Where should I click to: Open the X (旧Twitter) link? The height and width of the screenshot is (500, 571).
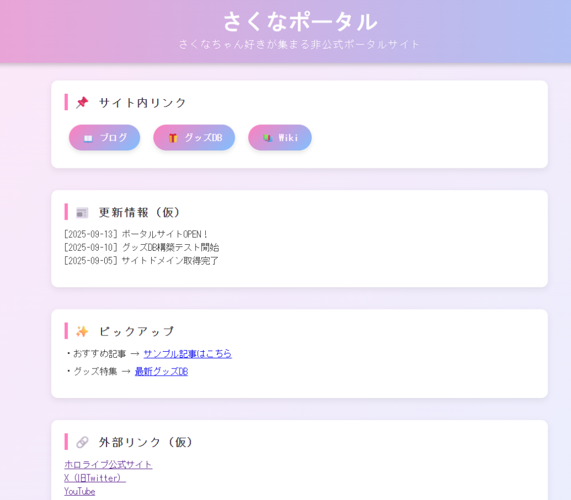[95, 478]
